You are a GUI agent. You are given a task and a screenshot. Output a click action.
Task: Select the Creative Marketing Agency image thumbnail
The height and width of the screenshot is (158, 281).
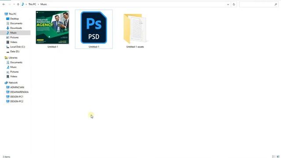tap(52, 27)
